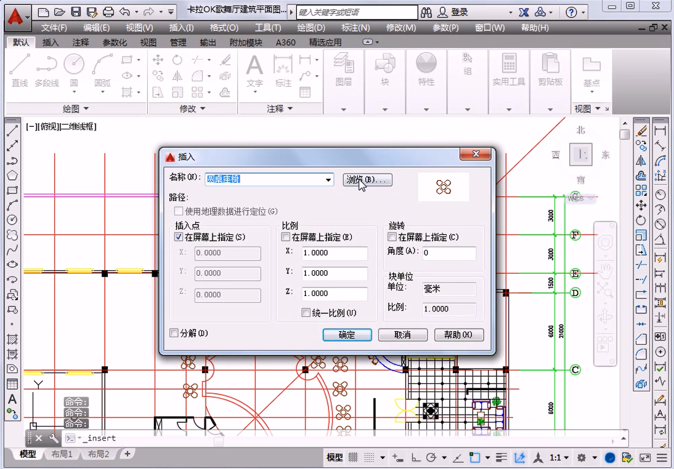Switch to the 参数化 ribbon tab
This screenshot has height=469, width=674.
point(115,42)
